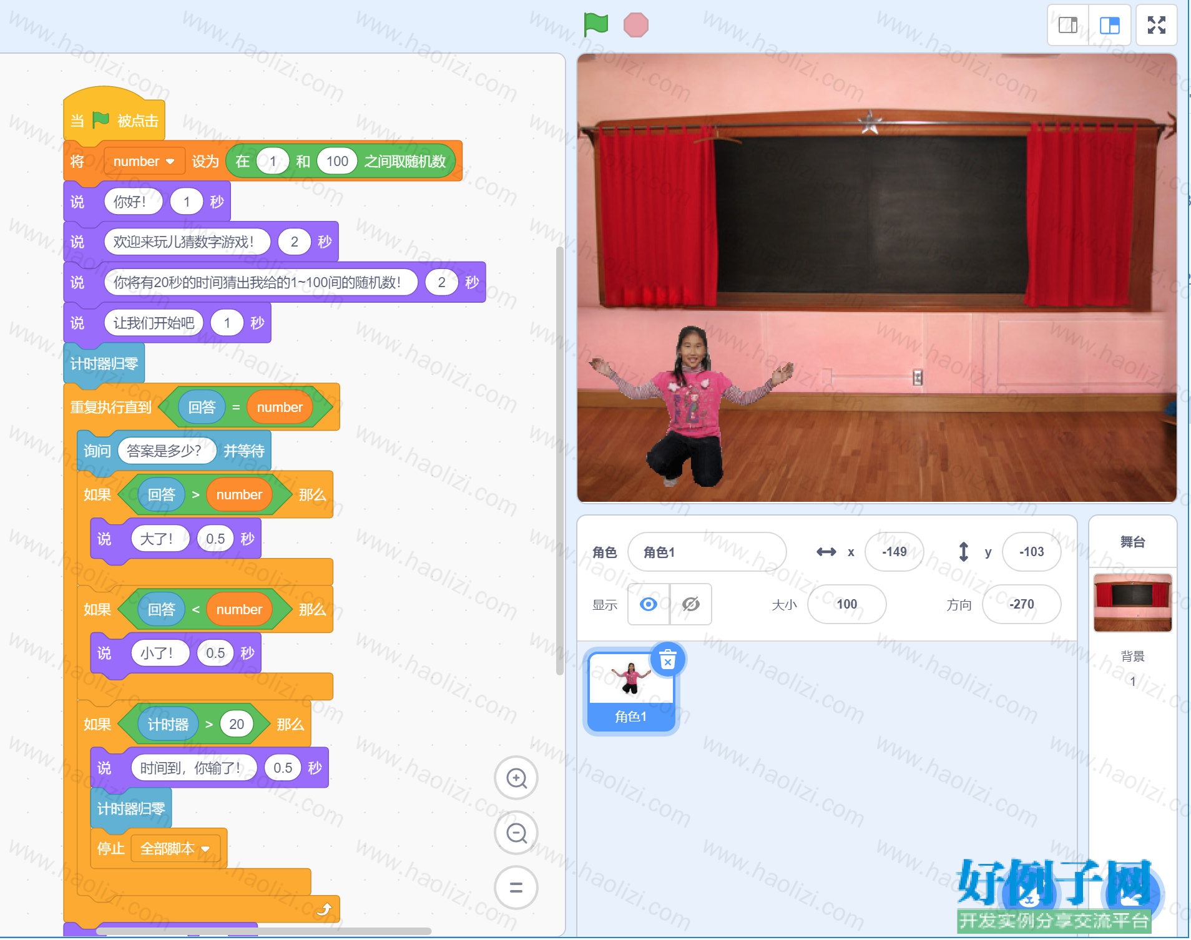Click the second 计时器归零 block inside if

click(131, 808)
